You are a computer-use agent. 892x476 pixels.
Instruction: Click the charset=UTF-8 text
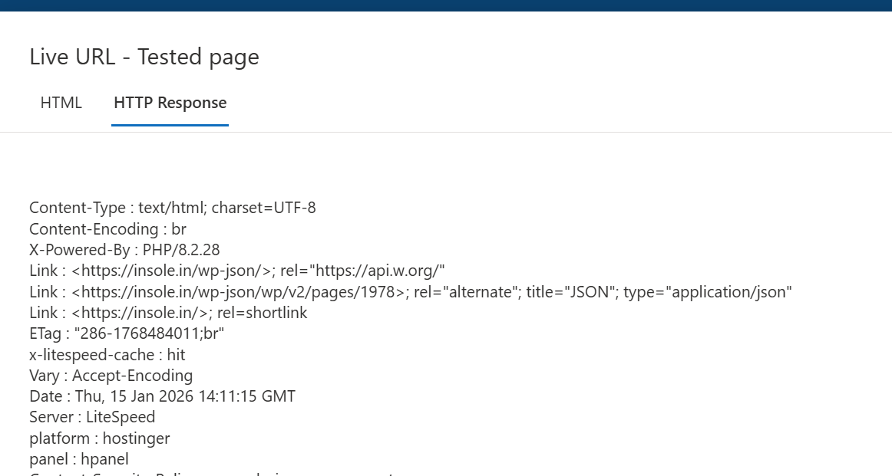coord(263,208)
